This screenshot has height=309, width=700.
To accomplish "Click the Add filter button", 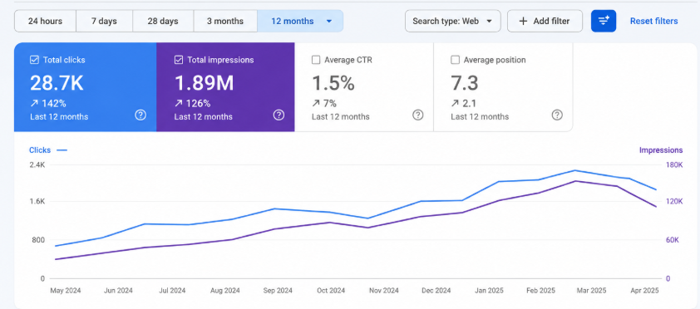I will 545,21.
